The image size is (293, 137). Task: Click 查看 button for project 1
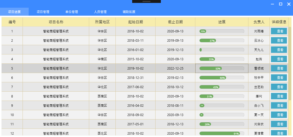point(279,31)
